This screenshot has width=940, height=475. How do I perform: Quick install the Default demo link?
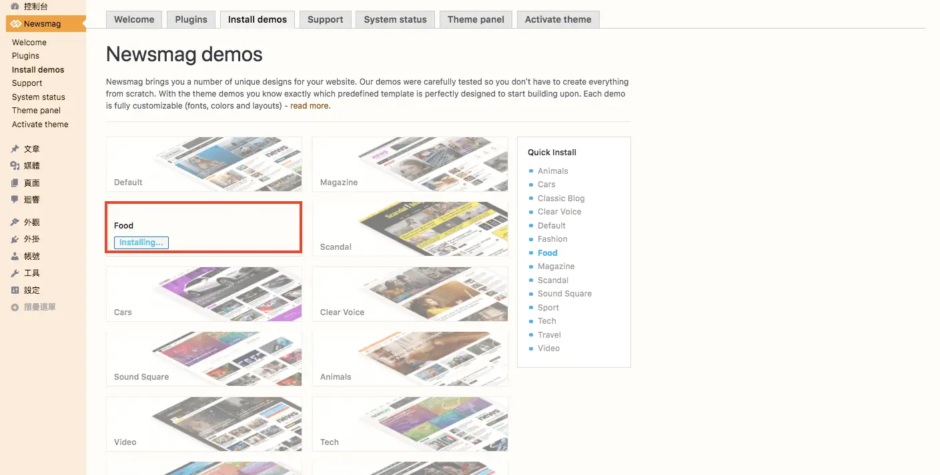point(552,226)
